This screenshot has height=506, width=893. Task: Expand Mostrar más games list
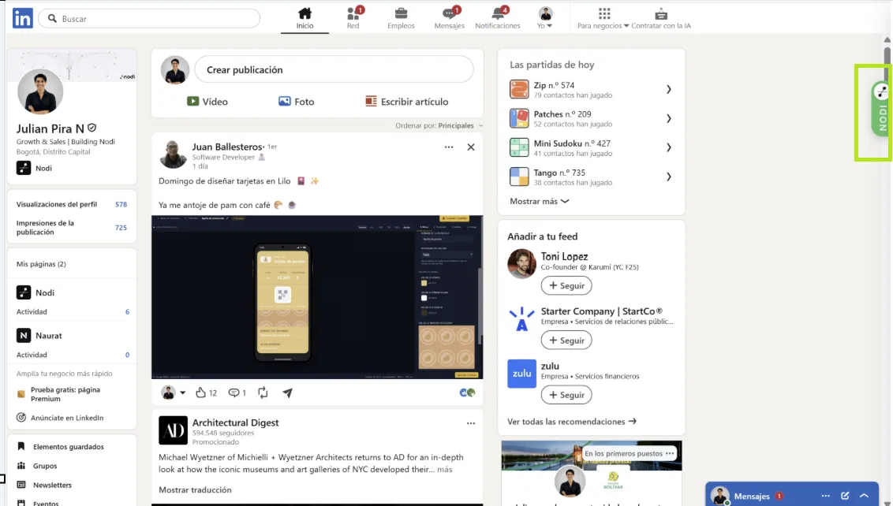click(x=540, y=201)
